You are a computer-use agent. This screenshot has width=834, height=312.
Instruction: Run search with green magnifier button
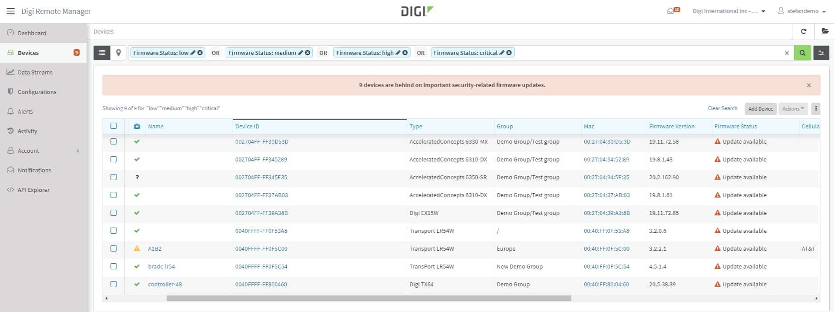tap(802, 53)
